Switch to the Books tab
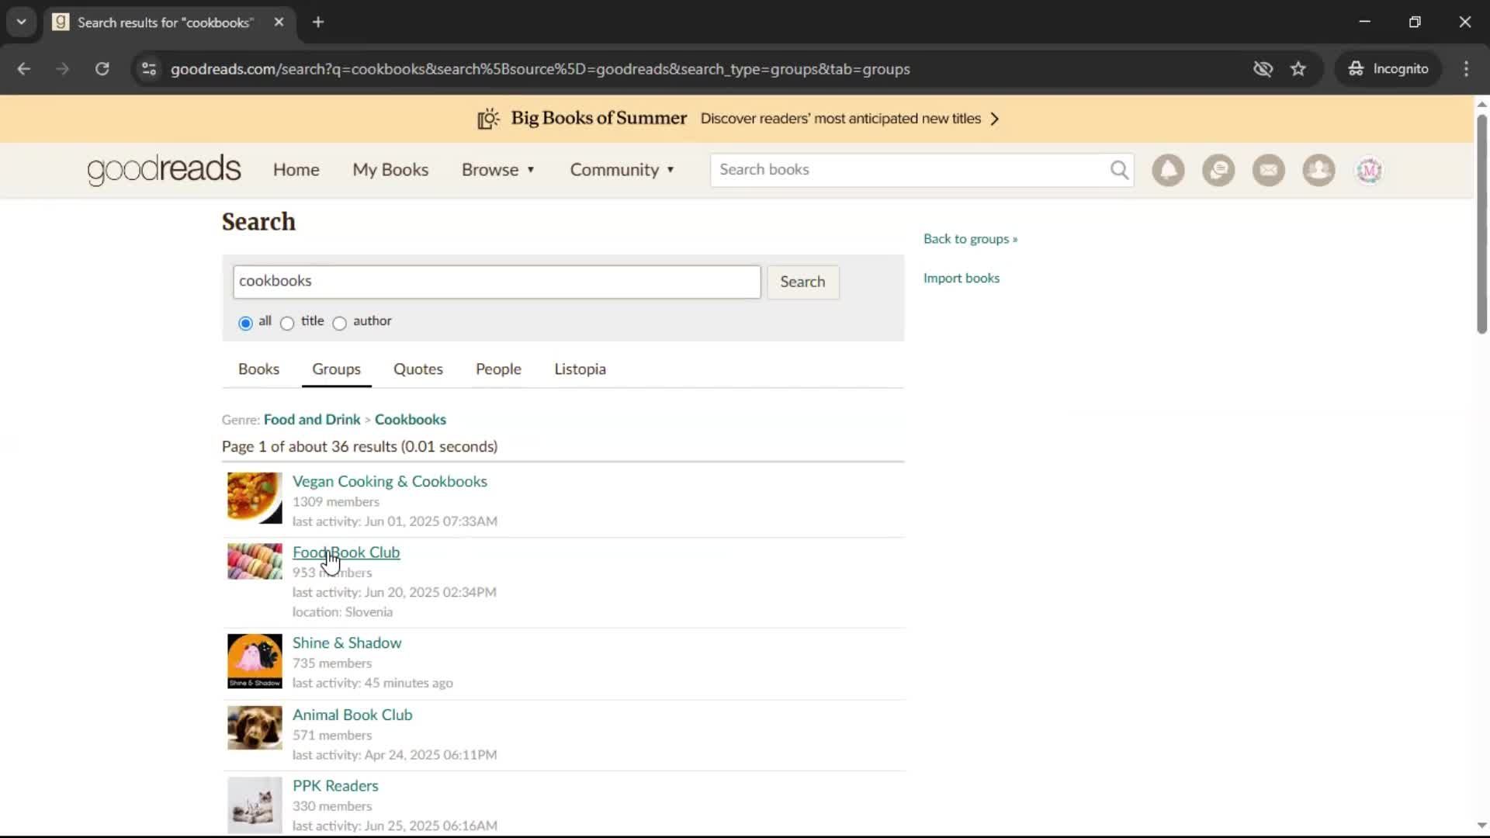This screenshot has height=838, width=1490. tap(258, 369)
